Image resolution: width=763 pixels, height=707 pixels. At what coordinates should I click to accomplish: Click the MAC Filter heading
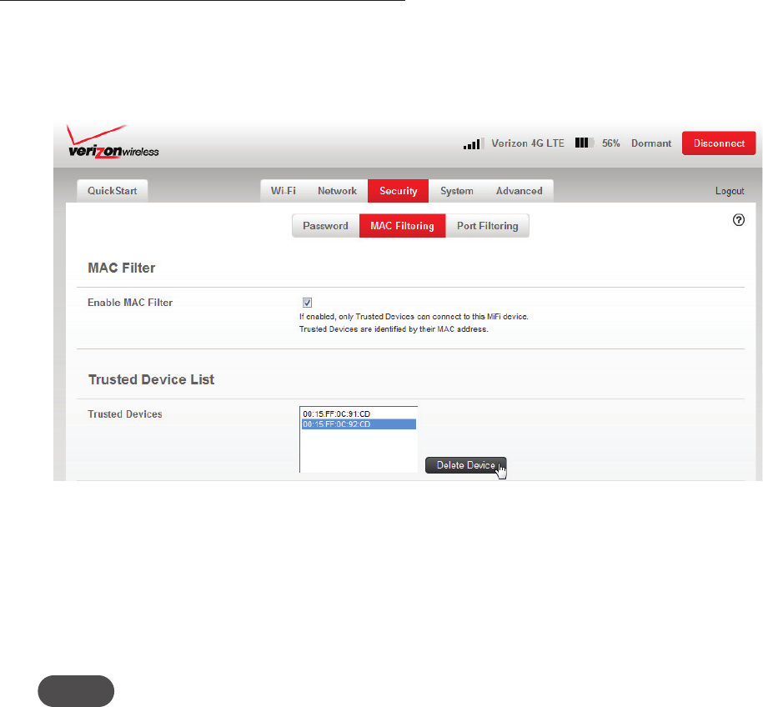click(x=122, y=268)
